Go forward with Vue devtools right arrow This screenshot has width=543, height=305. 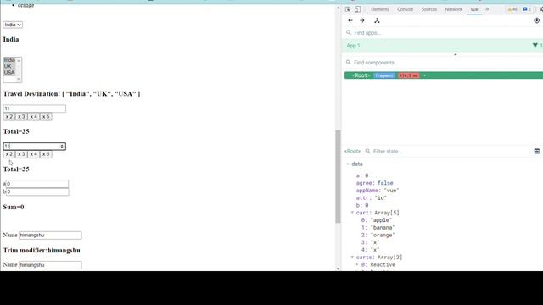click(x=362, y=20)
